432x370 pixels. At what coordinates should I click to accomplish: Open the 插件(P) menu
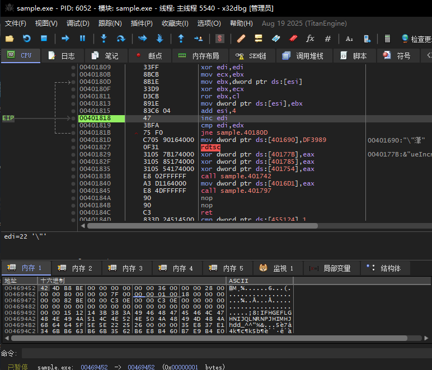[x=142, y=23]
